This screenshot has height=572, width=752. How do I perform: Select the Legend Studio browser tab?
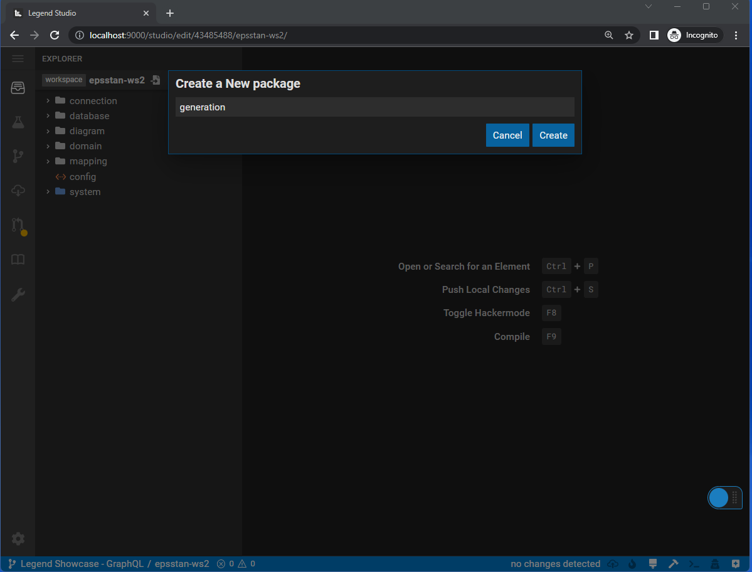(x=80, y=13)
